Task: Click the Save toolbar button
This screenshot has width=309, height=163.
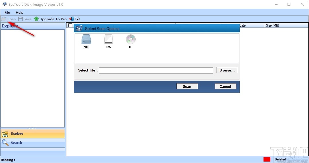Action: click(x=25, y=19)
